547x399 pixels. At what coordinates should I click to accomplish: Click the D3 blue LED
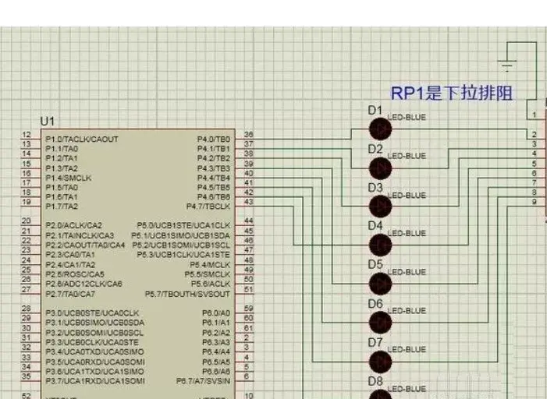(x=380, y=207)
